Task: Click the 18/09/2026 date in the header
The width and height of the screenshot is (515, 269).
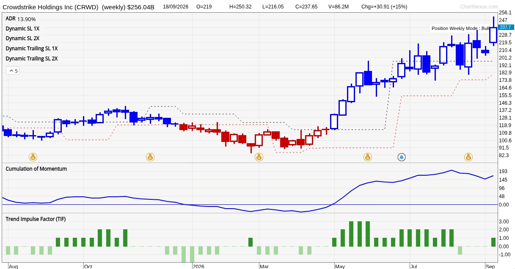Action: coord(176,7)
